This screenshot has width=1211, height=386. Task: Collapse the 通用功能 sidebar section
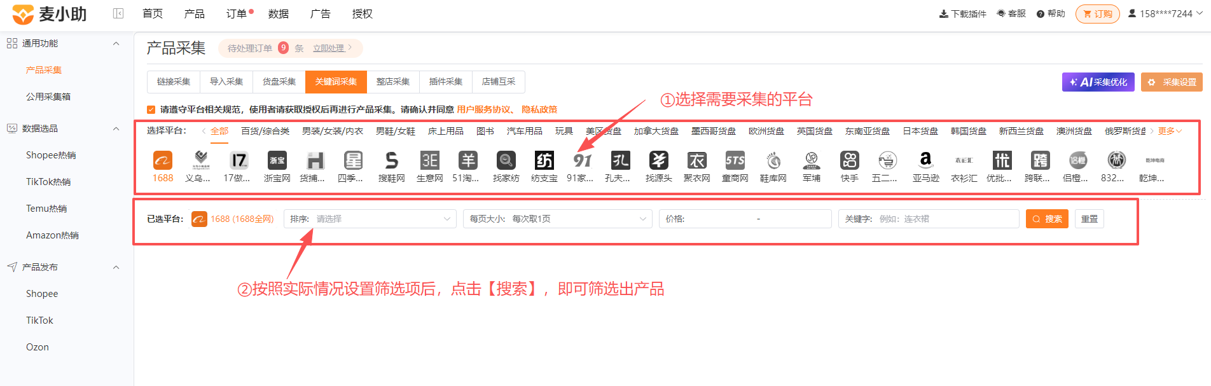(x=116, y=43)
